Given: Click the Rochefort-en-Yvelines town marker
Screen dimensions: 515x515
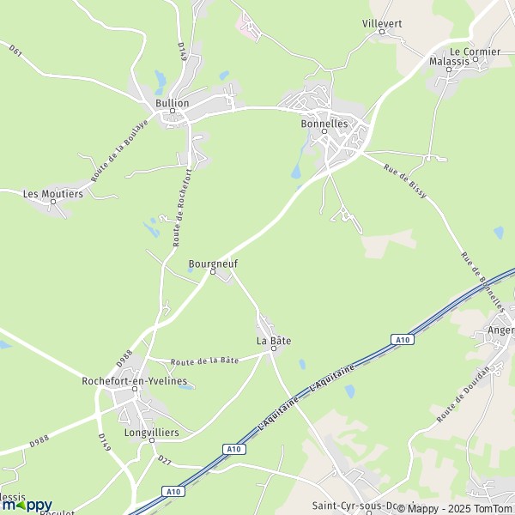Looking at the screenshot, I should (x=135, y=389).
